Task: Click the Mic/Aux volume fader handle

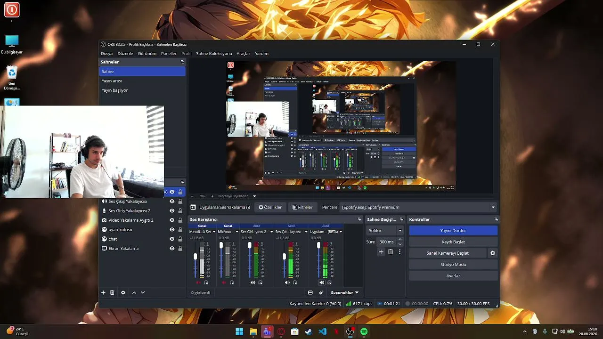Action: [221, 245]
